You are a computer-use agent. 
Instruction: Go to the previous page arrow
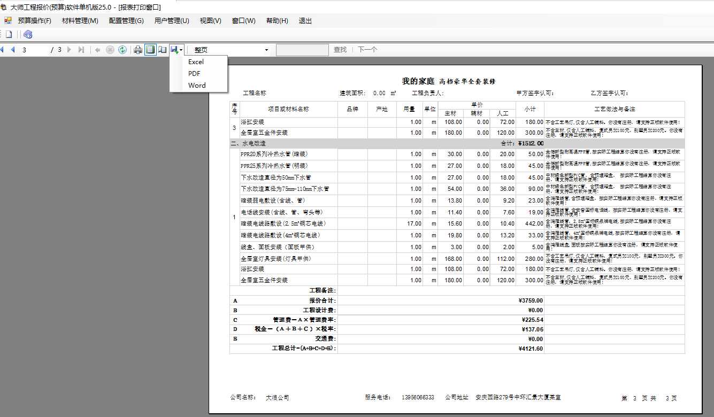[x=13, y=50]
